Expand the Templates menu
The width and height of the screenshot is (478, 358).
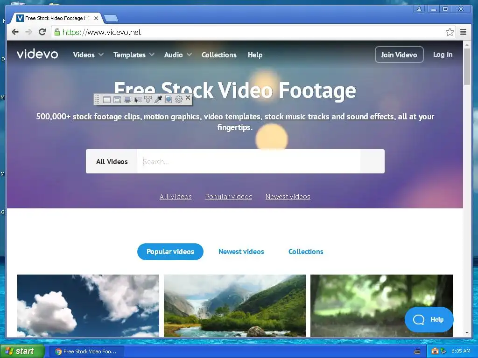click(x=134, y=55)
